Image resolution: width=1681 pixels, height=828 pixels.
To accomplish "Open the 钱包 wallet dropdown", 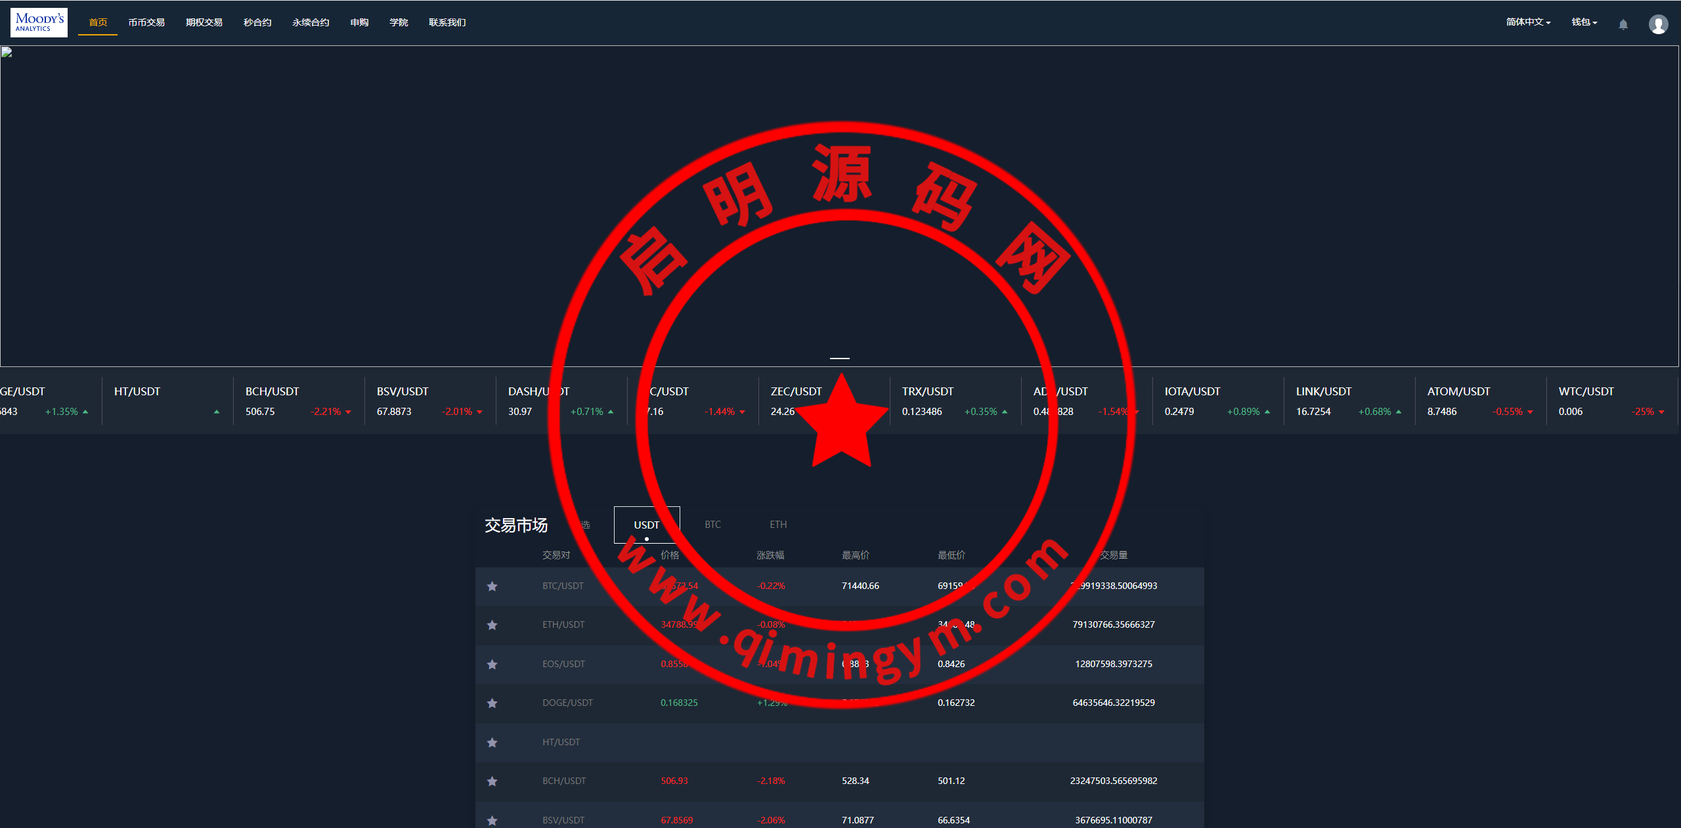I will [1584, 22].
